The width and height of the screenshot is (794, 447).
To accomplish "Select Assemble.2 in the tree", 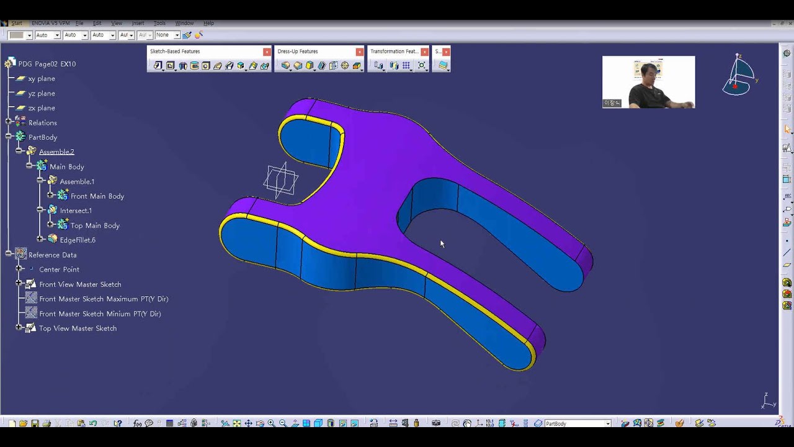I will [x=56, y=151].
